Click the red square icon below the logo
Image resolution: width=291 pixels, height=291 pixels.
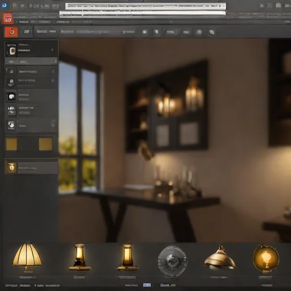(8, 18)
